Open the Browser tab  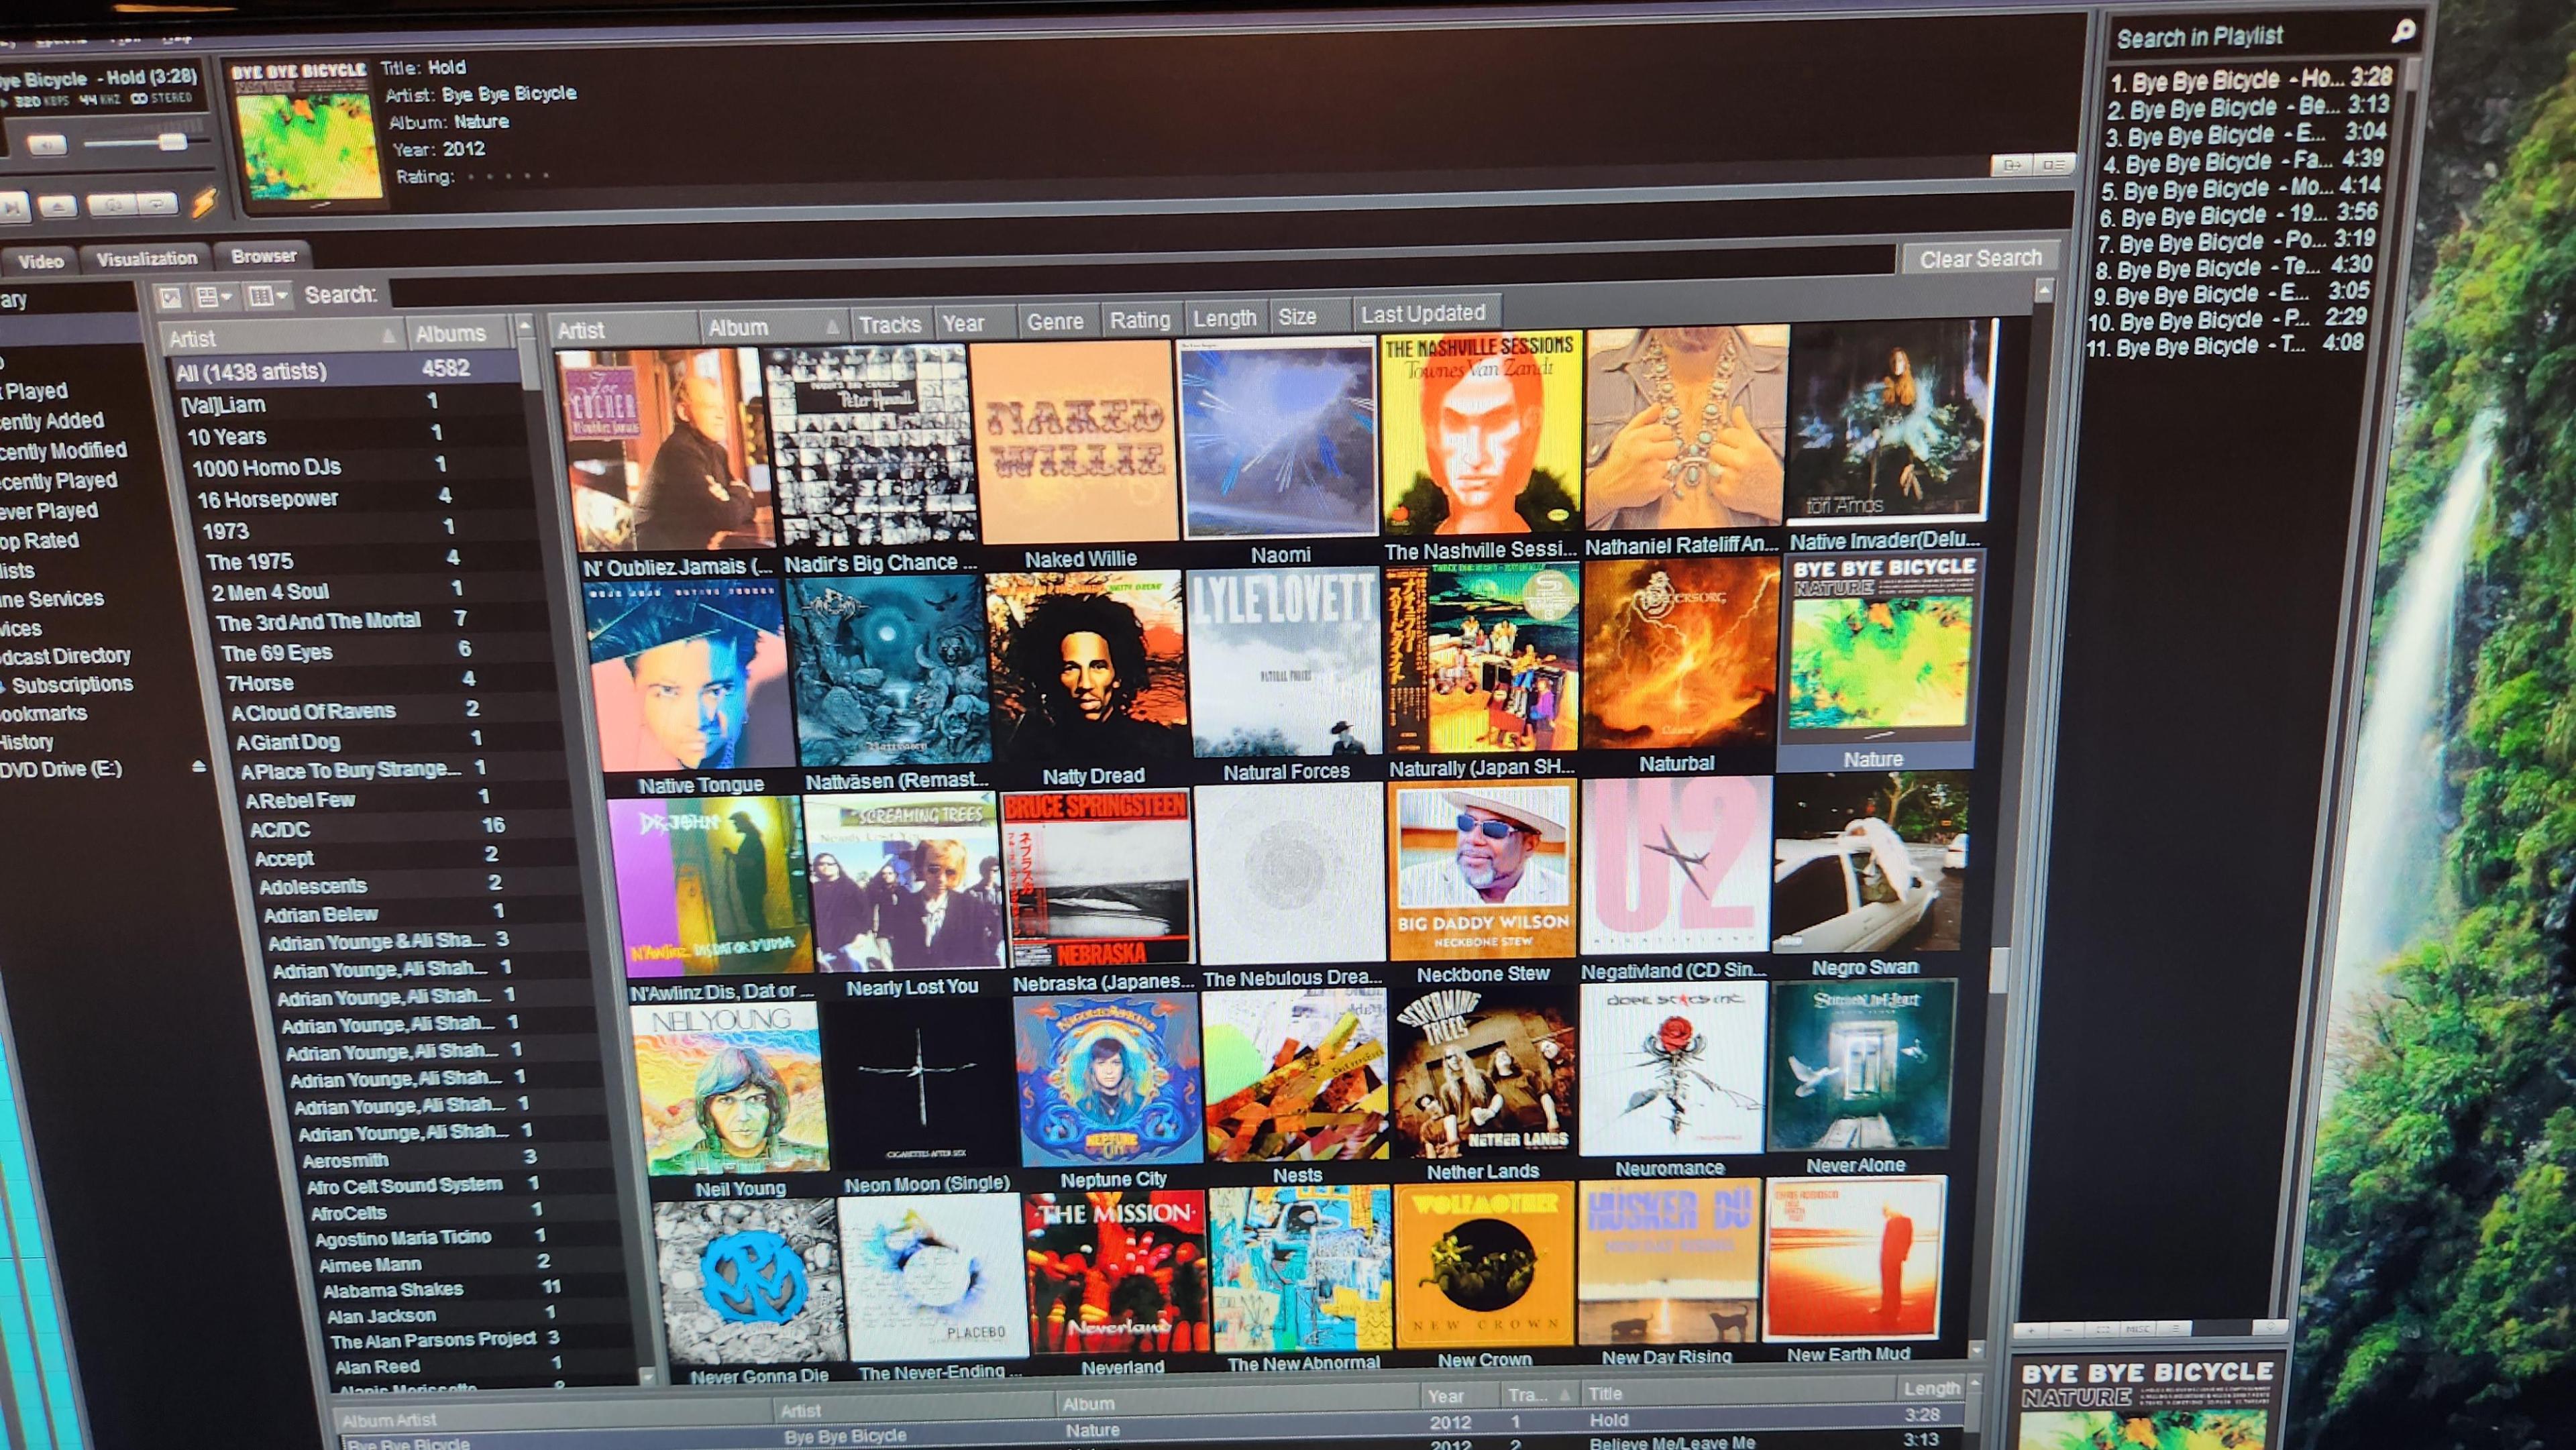point(263,257)
